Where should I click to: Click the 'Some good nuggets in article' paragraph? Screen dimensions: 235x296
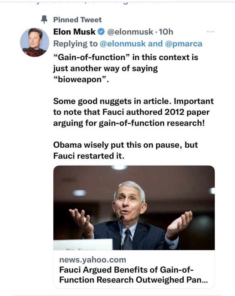tap(133, 112)
